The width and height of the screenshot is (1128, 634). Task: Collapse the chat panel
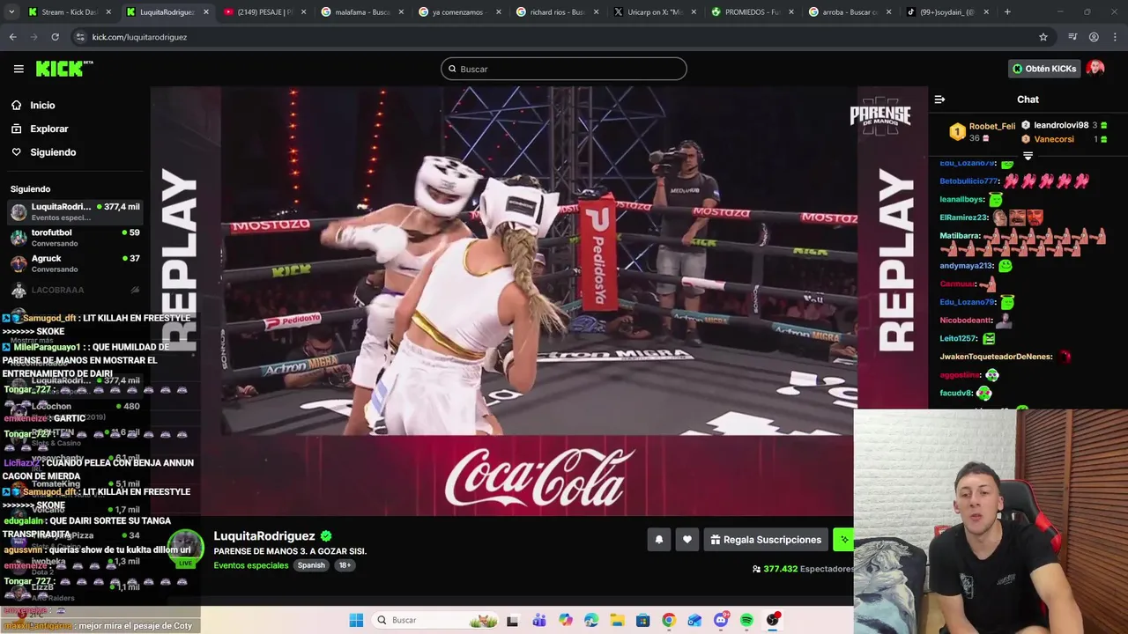(939, 100)
